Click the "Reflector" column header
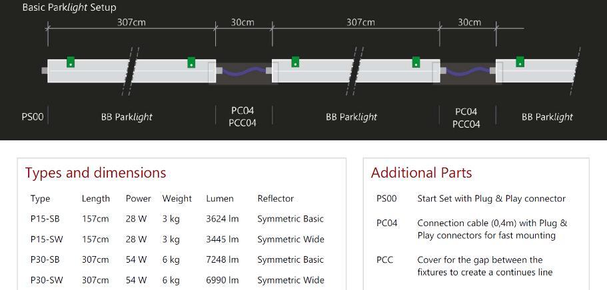 pyautogui.click(x=275, y=199)
